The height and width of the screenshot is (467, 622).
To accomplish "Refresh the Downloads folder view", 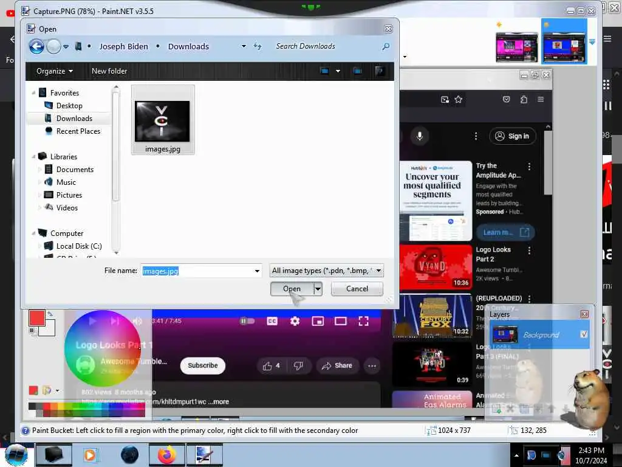I will (x=258, y=46).
